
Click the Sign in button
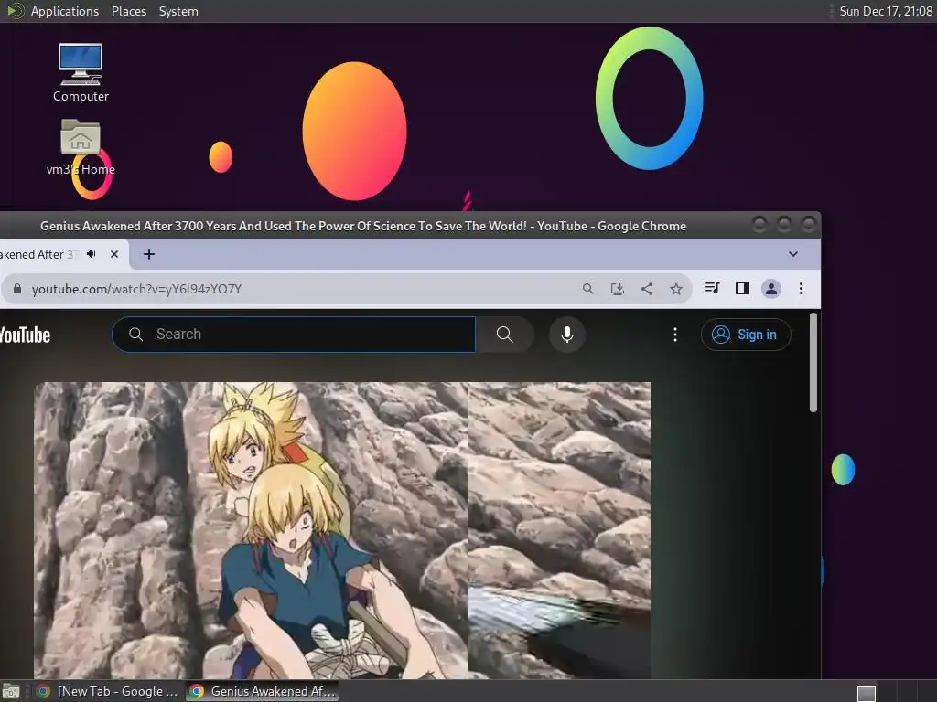coord(746,335)
